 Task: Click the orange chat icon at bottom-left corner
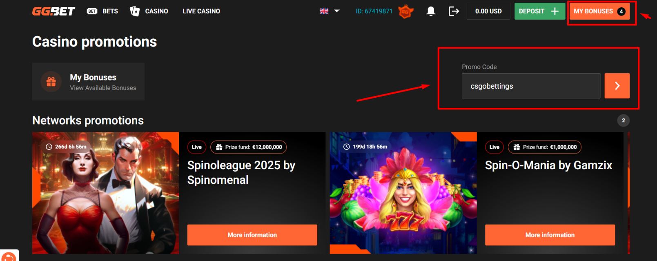pyautogui.click(x=9, y=256)
